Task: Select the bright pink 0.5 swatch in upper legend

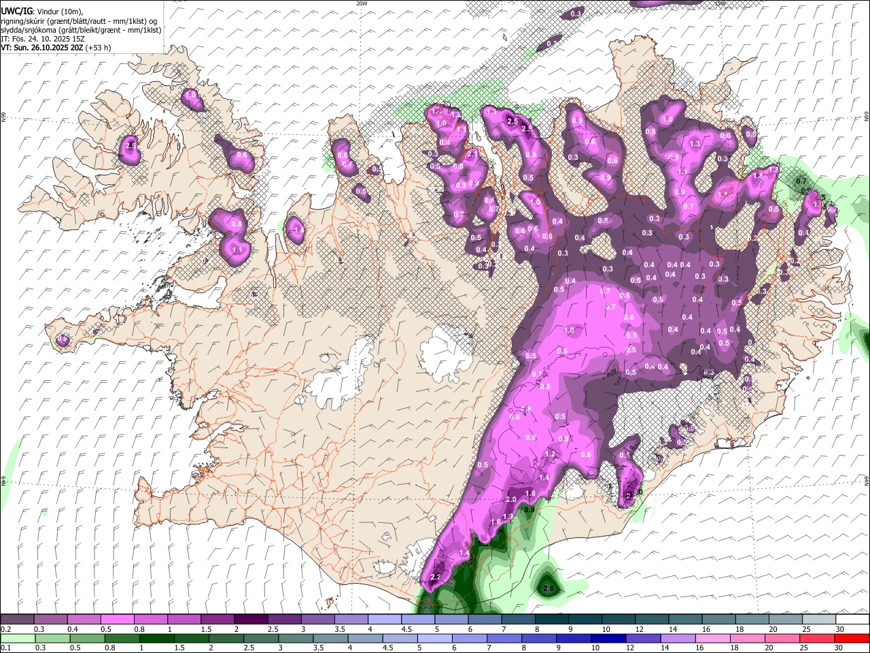Action: pos(117,620)
